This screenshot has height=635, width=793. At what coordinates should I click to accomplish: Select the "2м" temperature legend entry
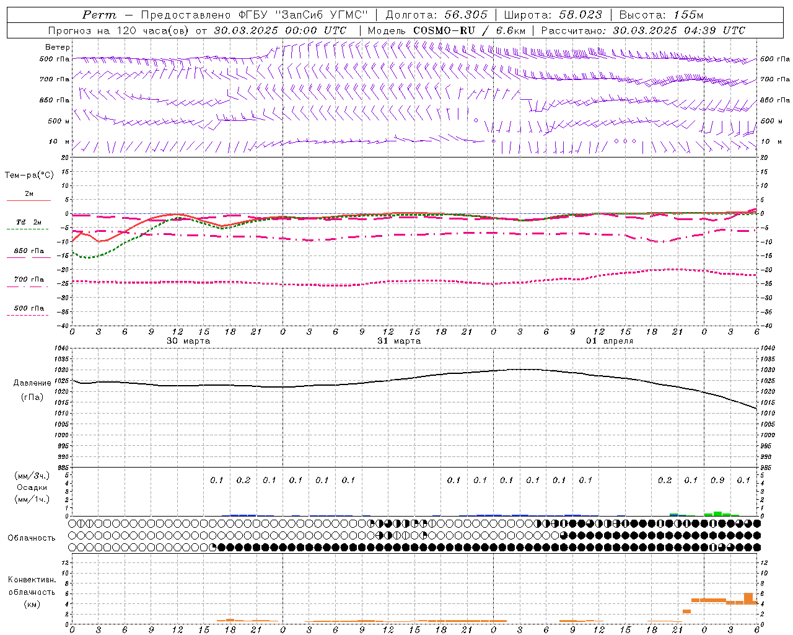coord(29,193)
